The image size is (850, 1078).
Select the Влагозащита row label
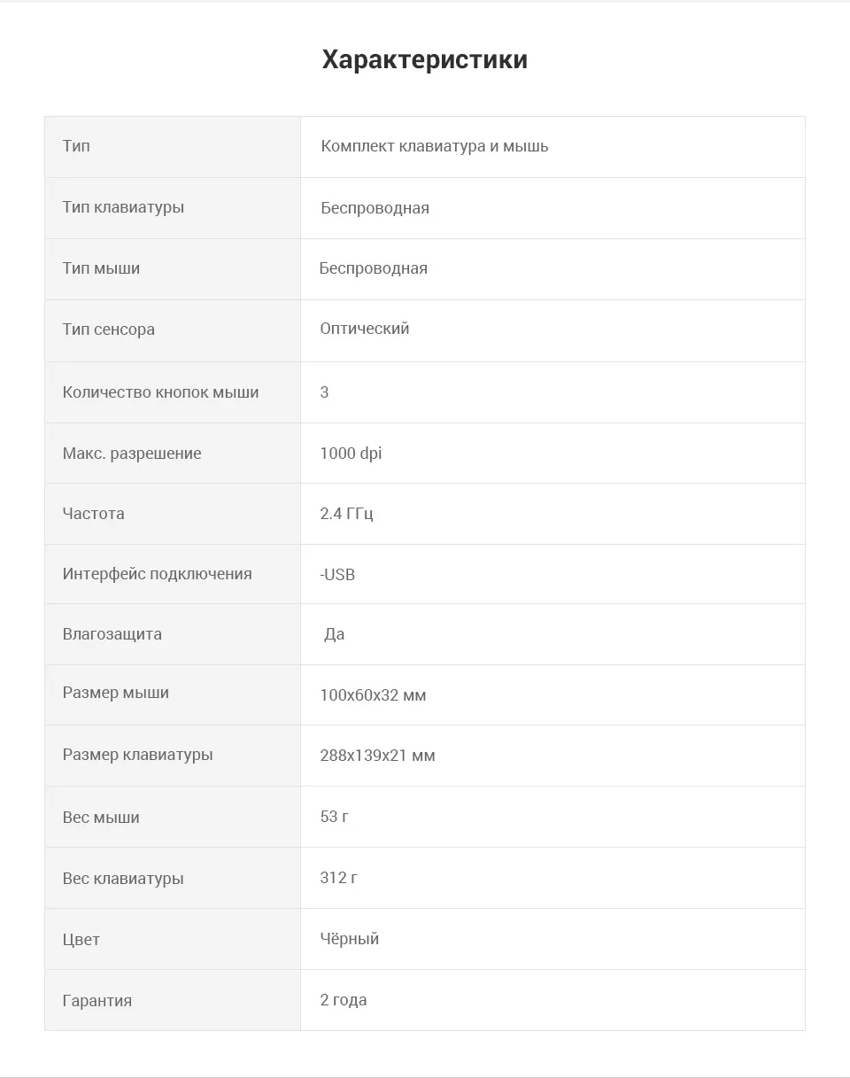point(112,633)
